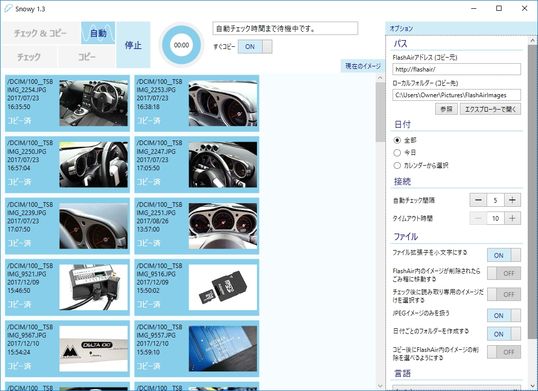
Task: Toggle コピー後に削除を選べる OFF switch
Action: pyautogui.click(x=504, y=352)
